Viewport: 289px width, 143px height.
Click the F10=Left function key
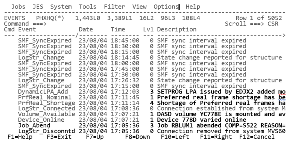175,137
